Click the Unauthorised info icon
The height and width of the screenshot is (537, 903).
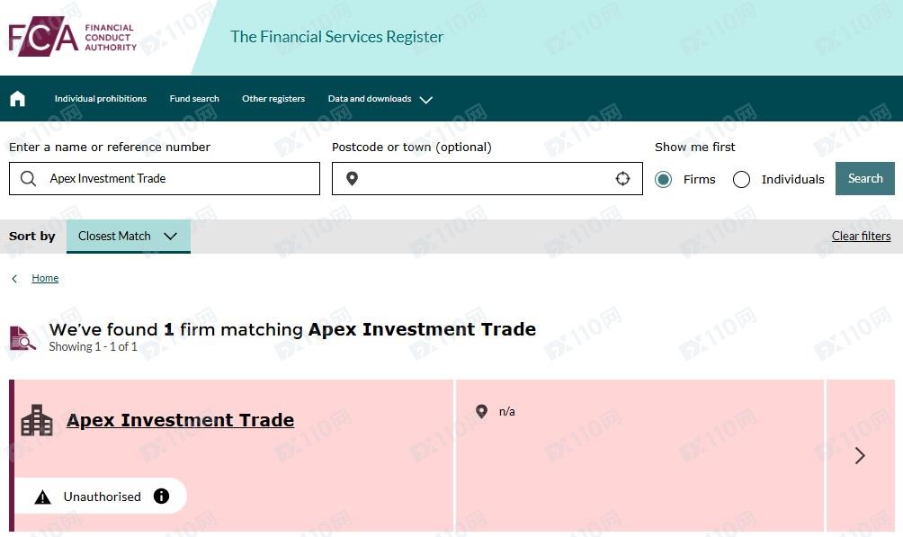tap(161, 496)
